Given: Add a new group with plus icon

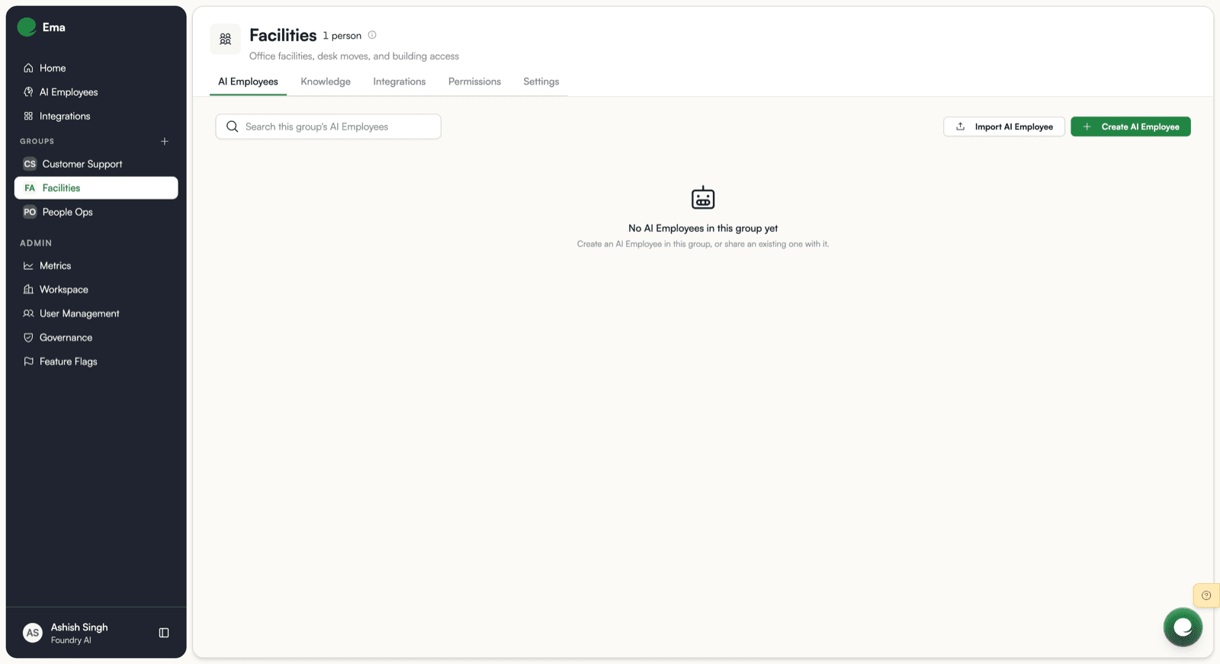Looking at the screenshot, I should 165,141.
